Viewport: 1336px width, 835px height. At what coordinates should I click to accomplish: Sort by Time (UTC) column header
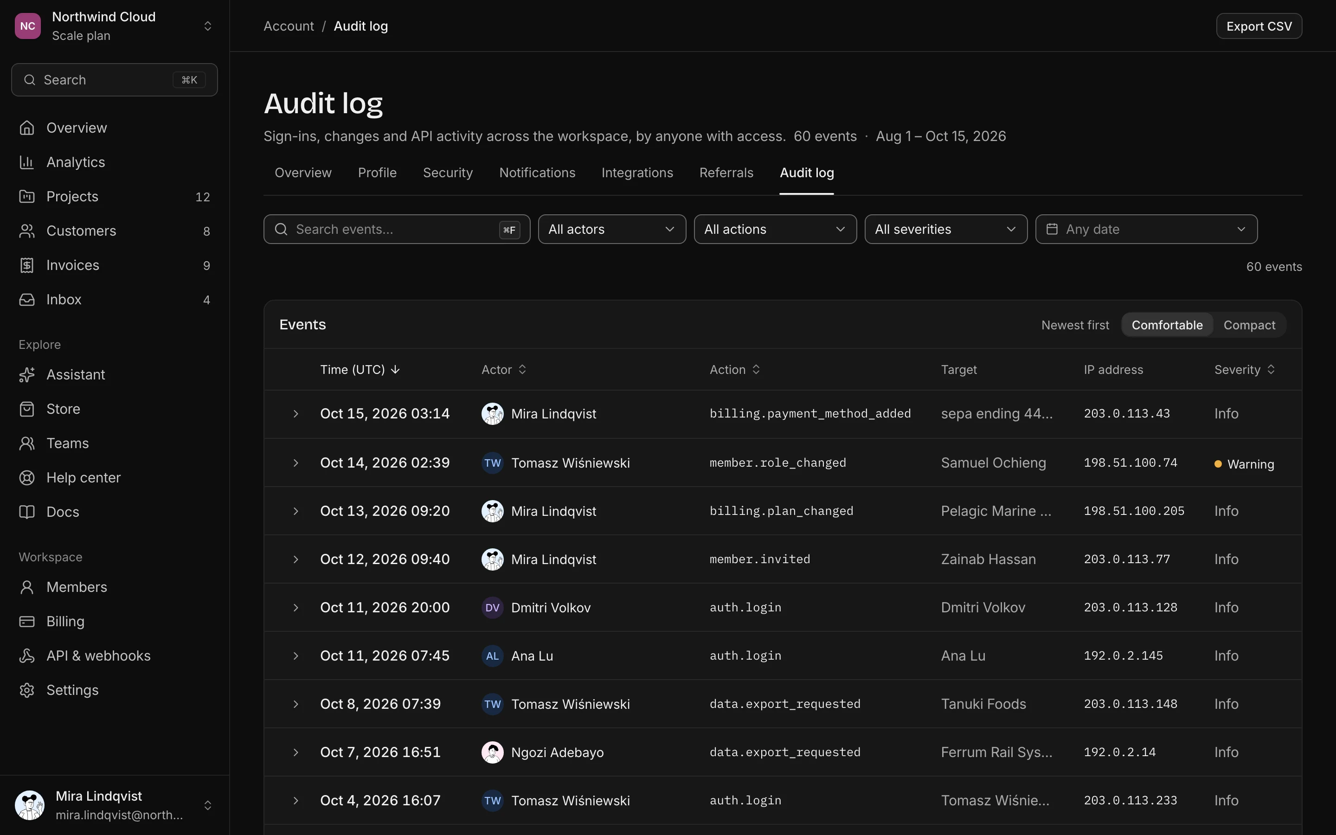coord(360,369)
